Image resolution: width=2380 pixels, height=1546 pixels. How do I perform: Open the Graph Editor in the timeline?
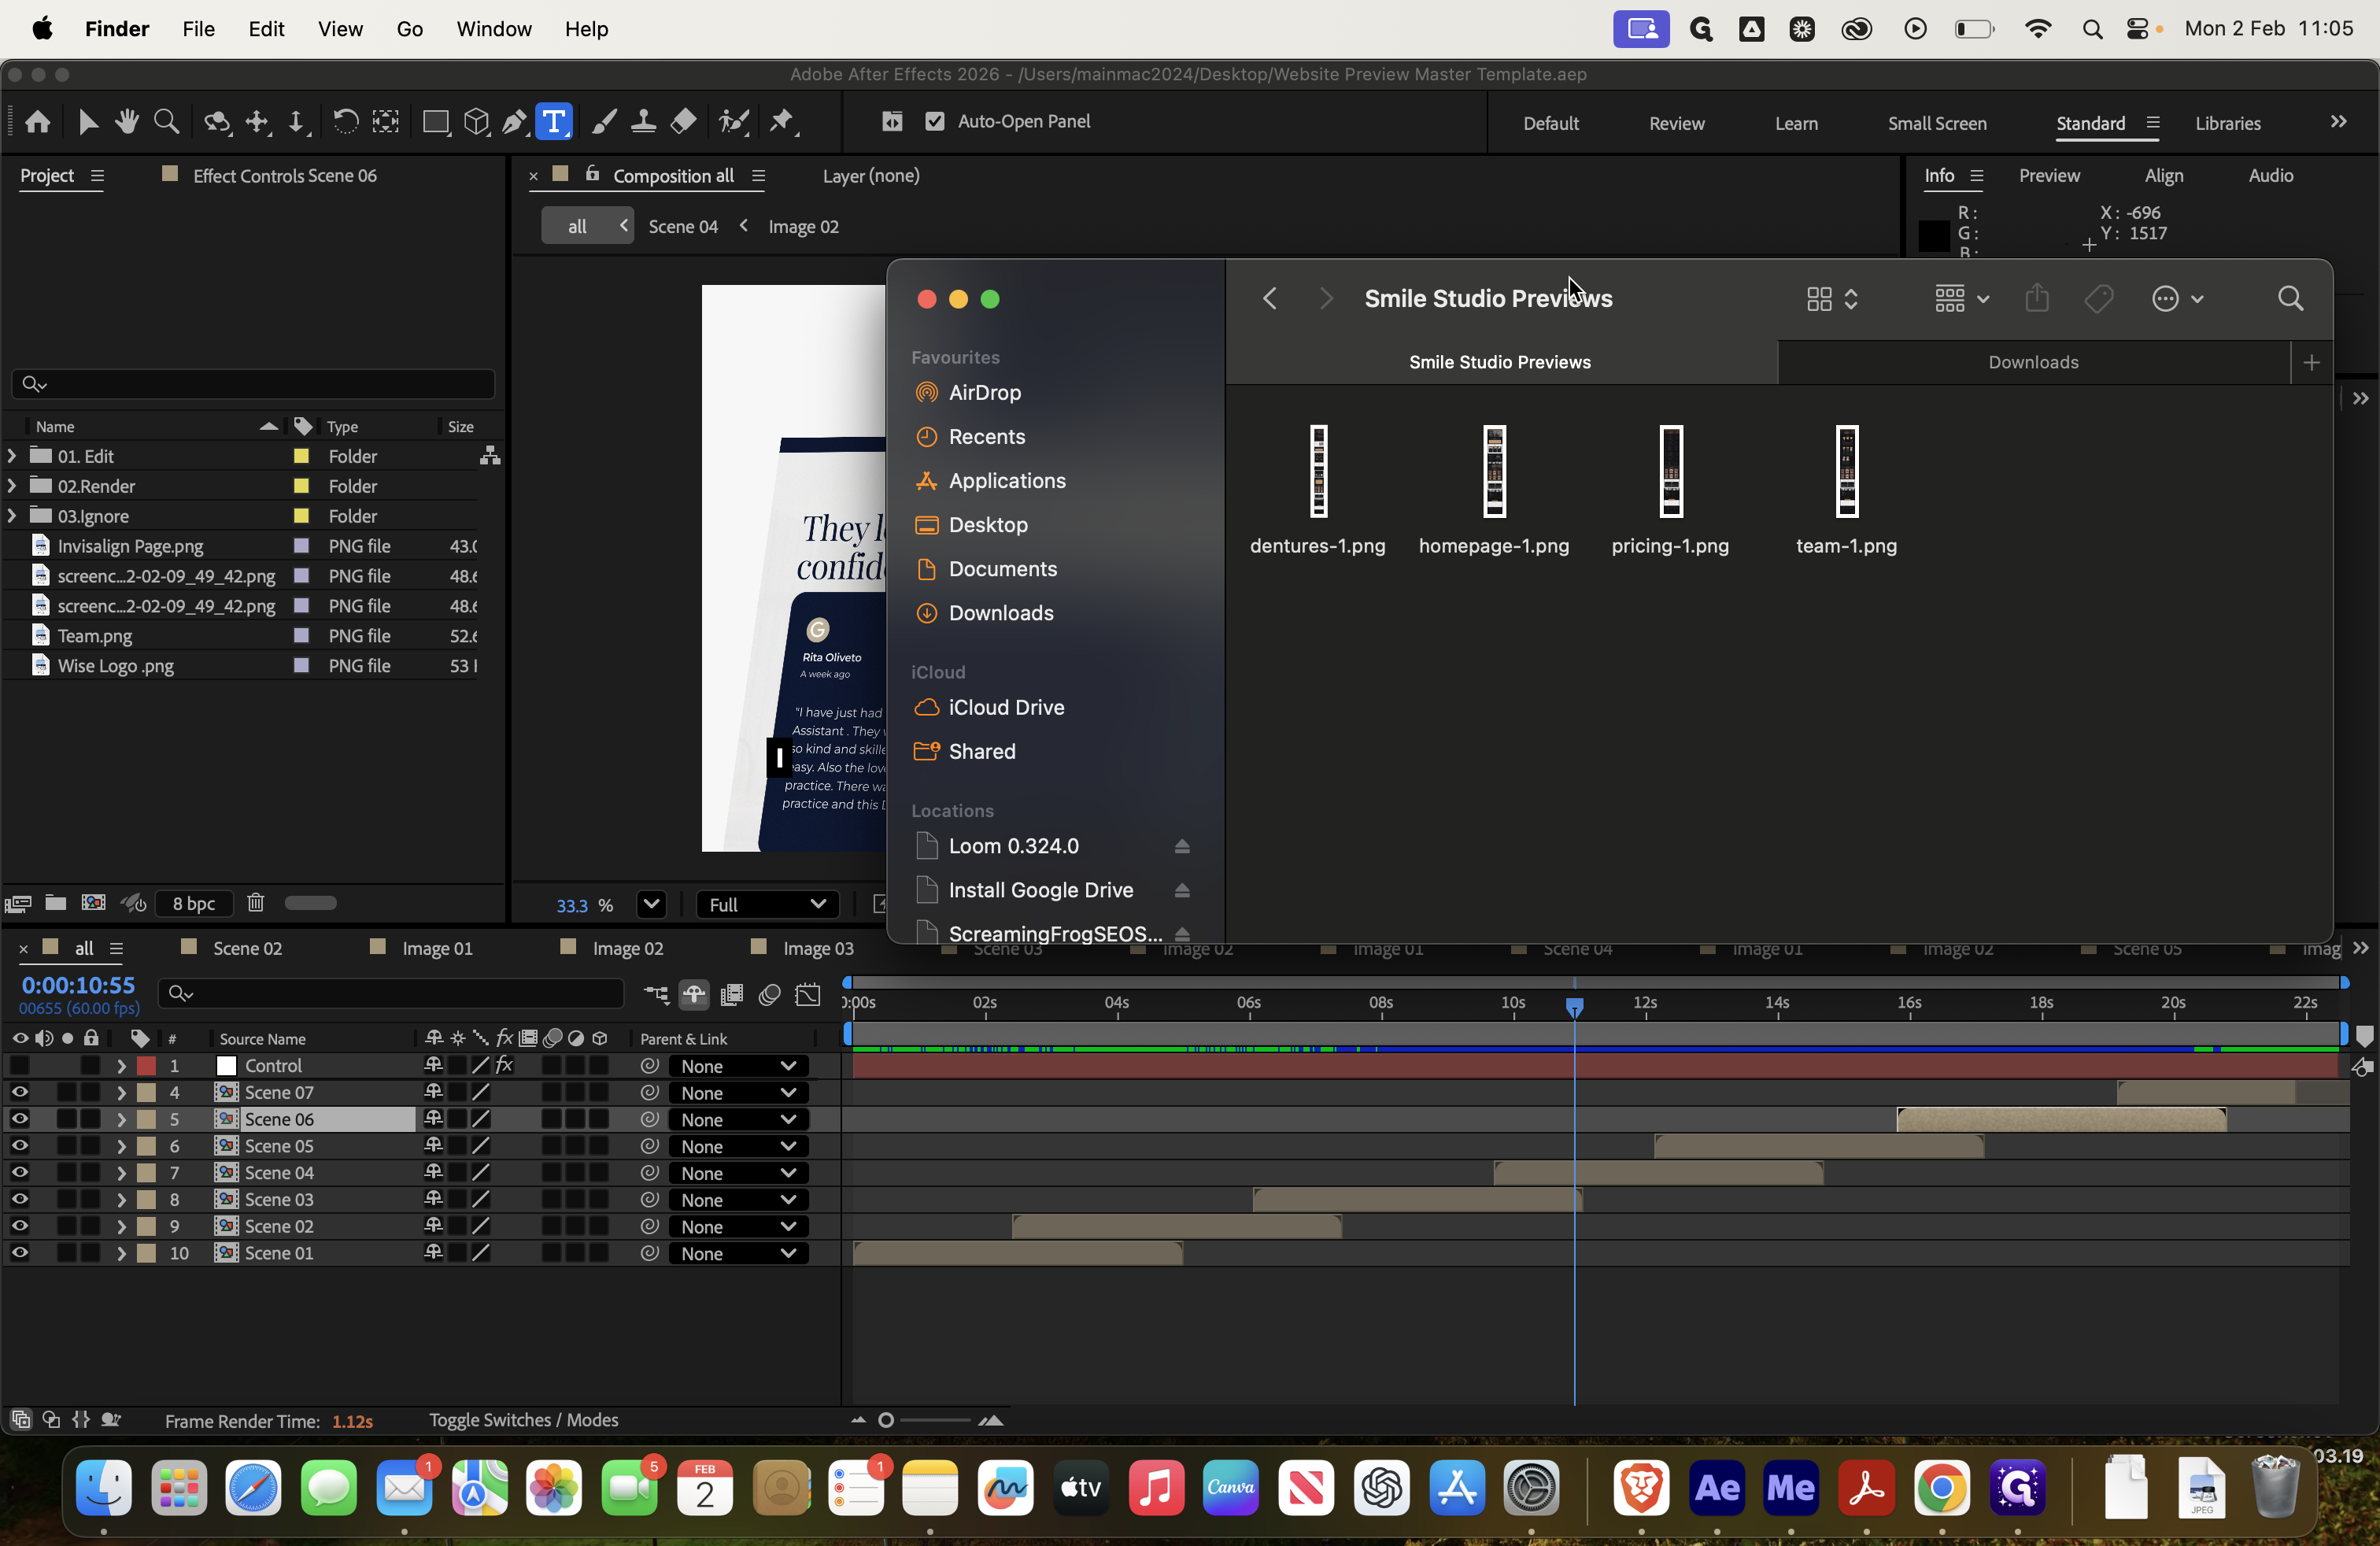coord(808,995)
